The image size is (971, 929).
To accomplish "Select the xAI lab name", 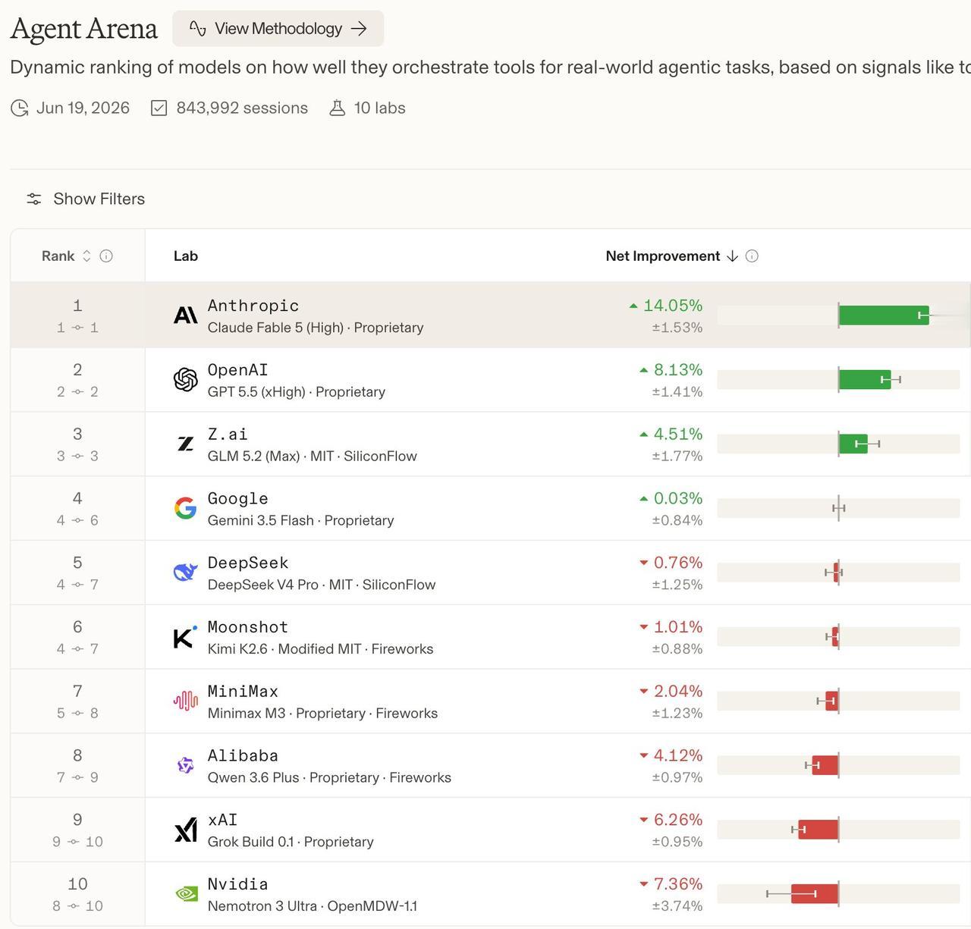I will click(x=222, y=821).
